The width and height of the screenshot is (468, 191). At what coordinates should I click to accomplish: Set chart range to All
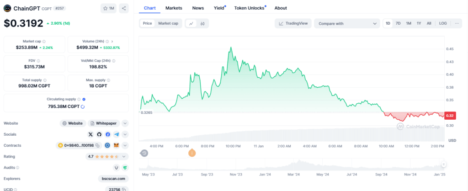[x=429, y=23]
